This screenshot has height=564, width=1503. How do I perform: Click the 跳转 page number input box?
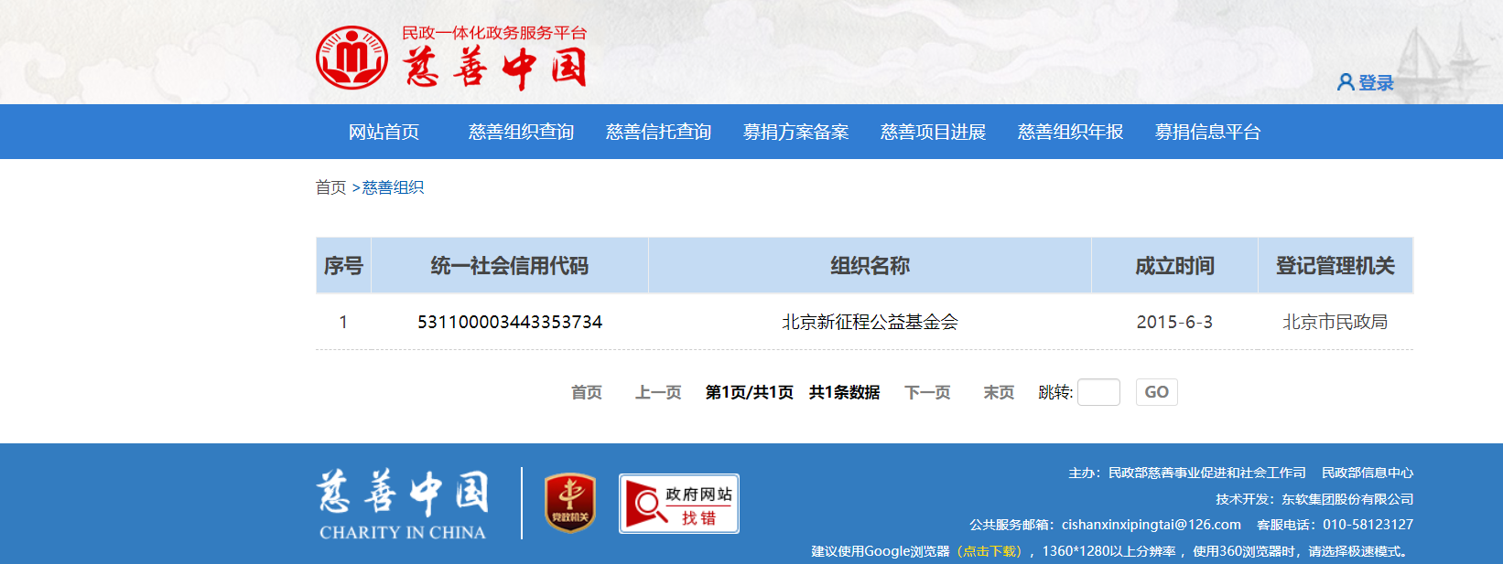coord(1098,392)
